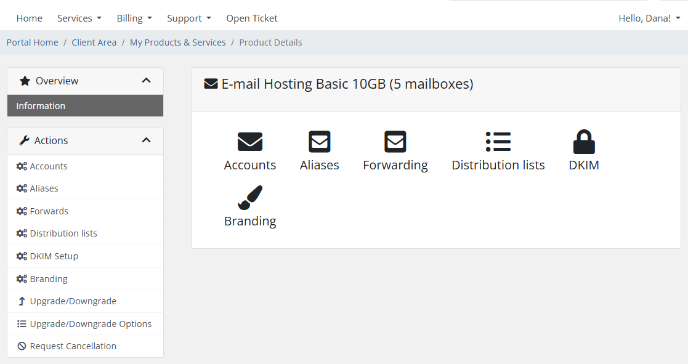The width and height of the screenshot is (688, 364).
Task: Open Distribution lists list icon
Action: [498, 142]
